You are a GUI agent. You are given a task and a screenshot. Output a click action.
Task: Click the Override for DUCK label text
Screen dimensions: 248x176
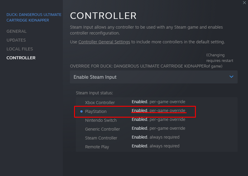[x=138, y=66]
